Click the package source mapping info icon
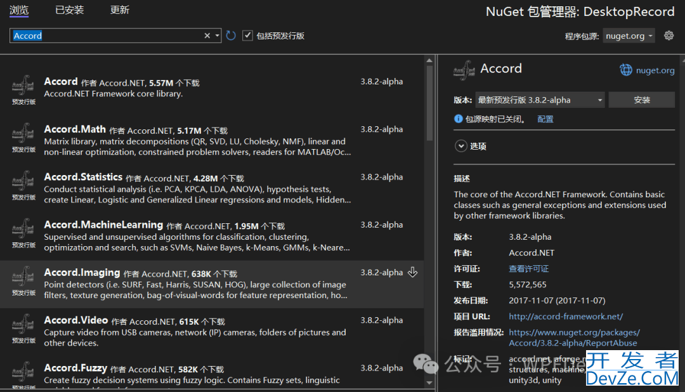Screen dimensions: 685x392 point(459,119)
